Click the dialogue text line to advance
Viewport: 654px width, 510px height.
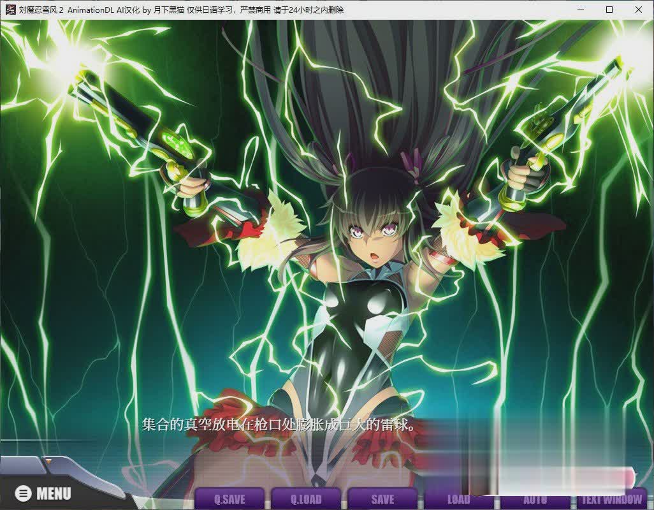(x=279, y=424)
